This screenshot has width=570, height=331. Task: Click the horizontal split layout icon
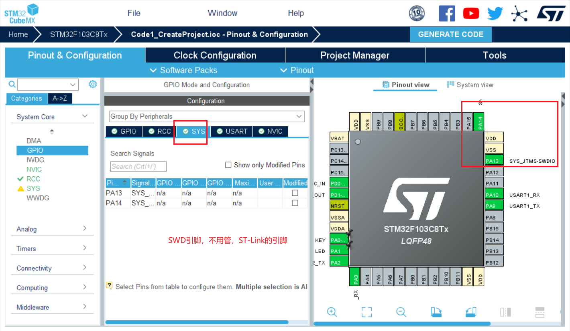coord(540,312)
